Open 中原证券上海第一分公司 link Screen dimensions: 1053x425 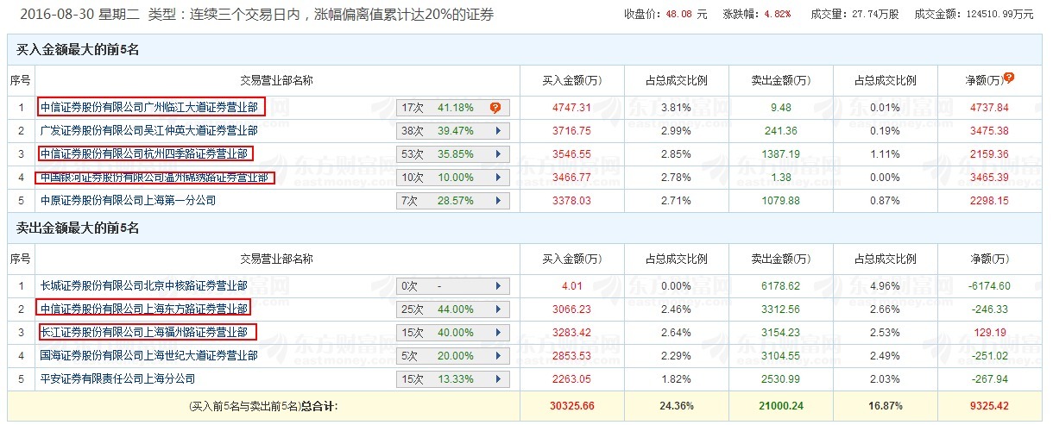128,201
